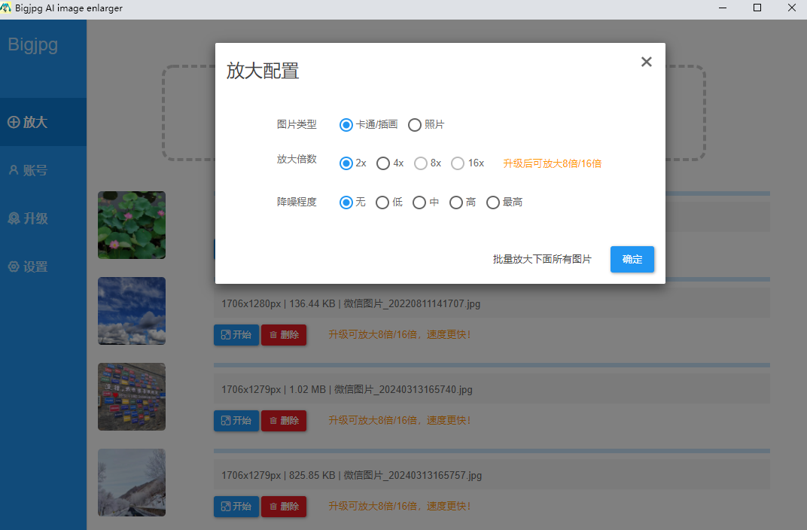Set noise reduction to 高
This screenshot has height=530, width=807.
(455, 203)
